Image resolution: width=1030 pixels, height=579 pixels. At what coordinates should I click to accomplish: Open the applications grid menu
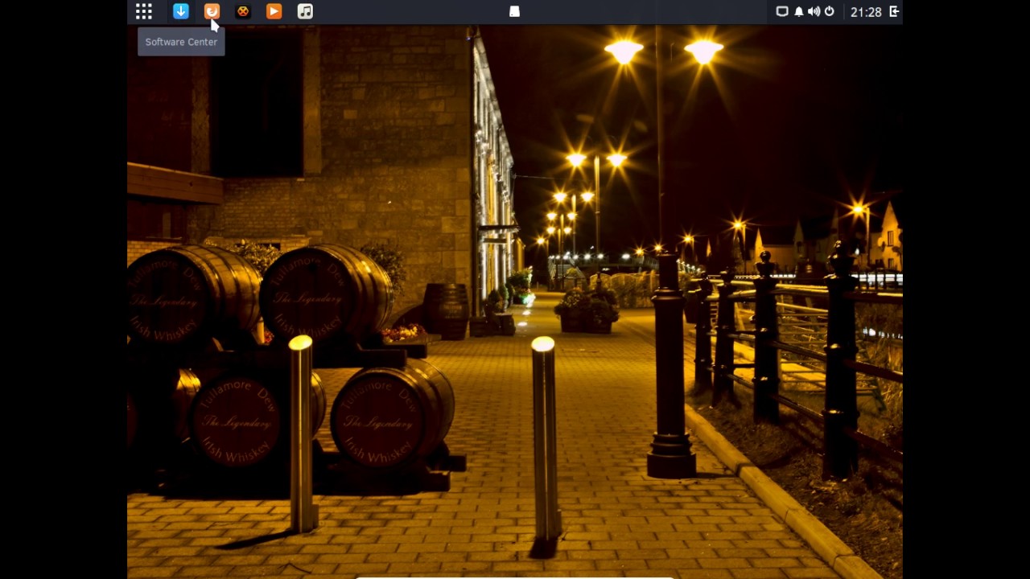[144, 11]
